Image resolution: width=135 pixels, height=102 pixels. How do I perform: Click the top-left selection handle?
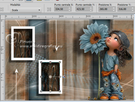point(41,62)
